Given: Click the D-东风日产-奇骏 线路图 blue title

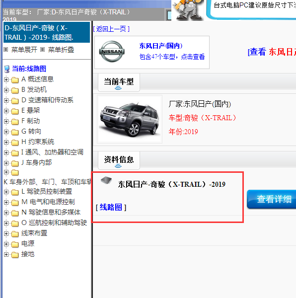Looking at the screenshot, I should (x=47, y=32).
